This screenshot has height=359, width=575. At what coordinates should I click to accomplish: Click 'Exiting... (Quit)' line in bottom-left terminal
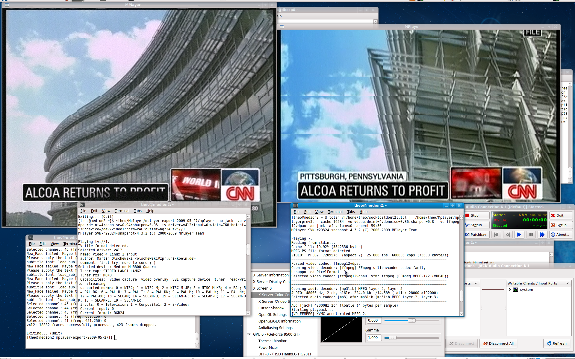[44, 333]
